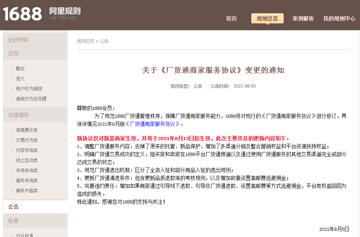Go to 首页 in the top navigation
The height and width of the screenshot is (237, 360).
(x=231, y=18)
